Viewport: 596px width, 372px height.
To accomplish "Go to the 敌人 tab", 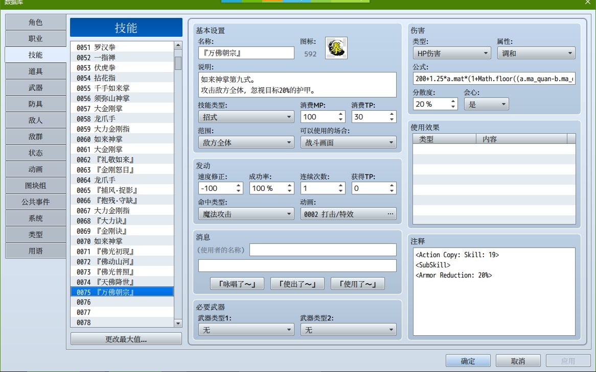I will pyautogui.click(x=35, y=120).
